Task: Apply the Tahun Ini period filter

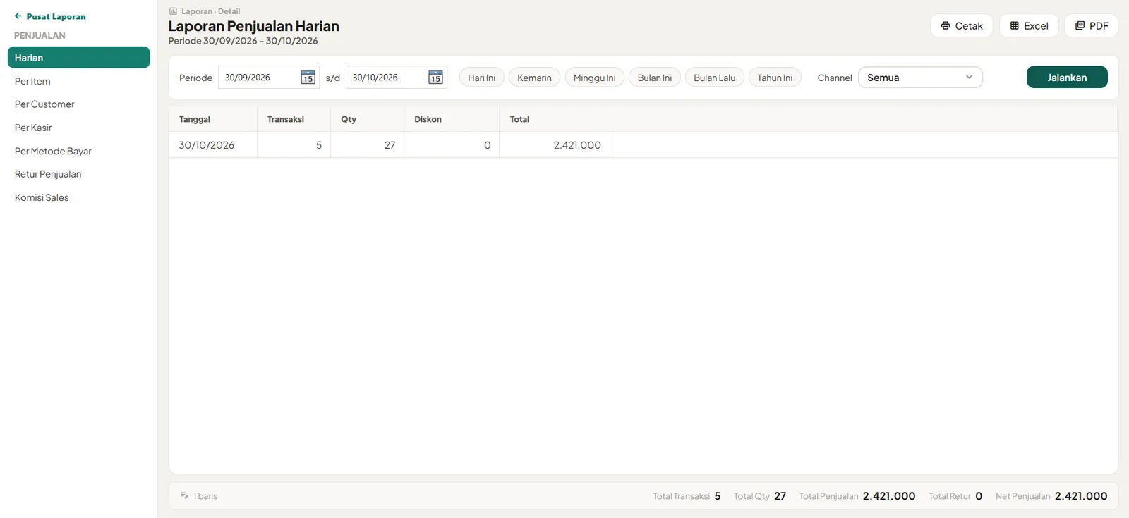Action: tap(775, 78)
